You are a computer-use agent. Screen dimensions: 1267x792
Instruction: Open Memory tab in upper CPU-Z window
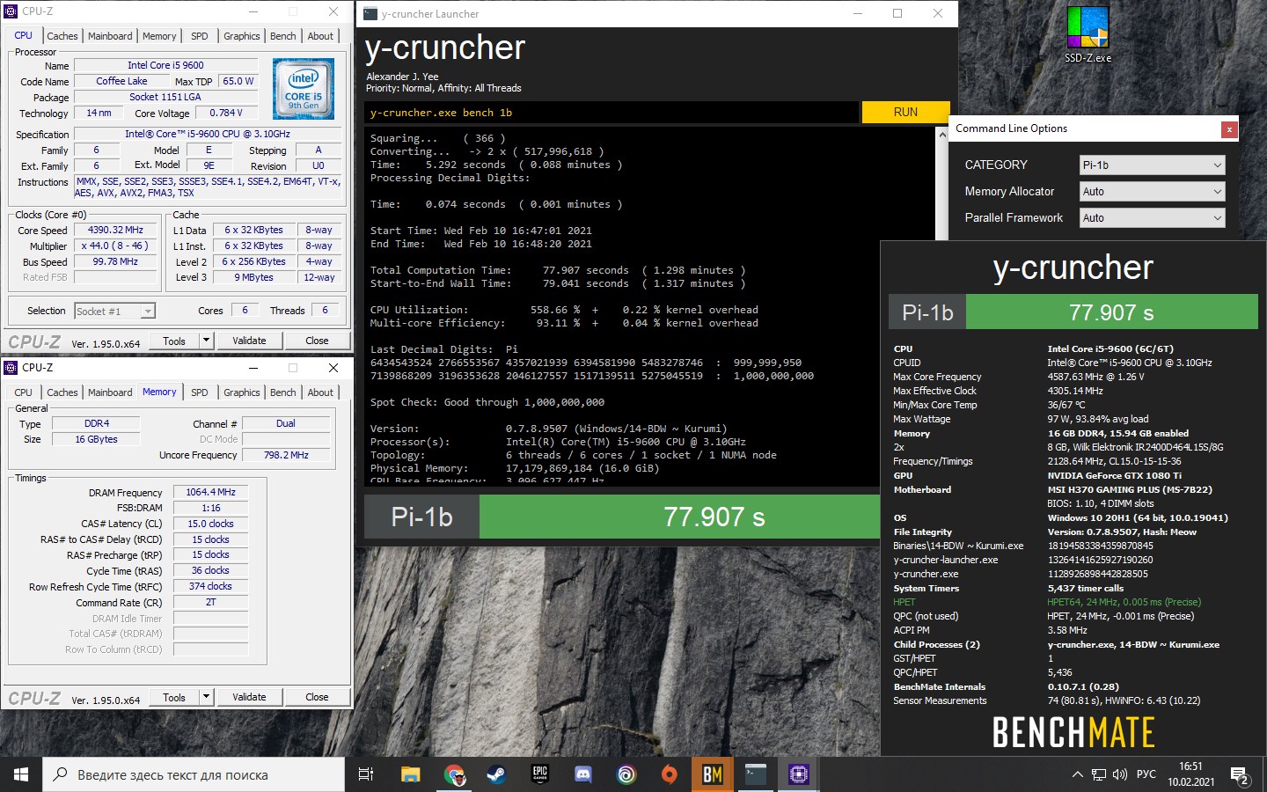pyautogui.click(x=159, y=36)
